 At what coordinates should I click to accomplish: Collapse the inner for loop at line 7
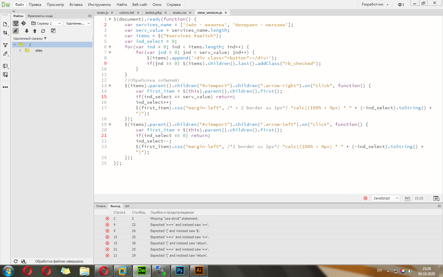pos(110,53)
